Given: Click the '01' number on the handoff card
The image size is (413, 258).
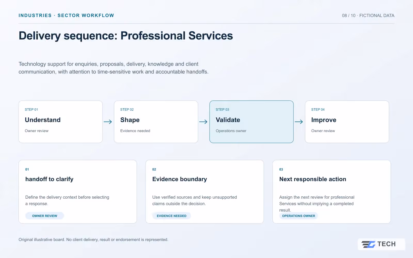Looking at the screenshot, I should [27, 170].
